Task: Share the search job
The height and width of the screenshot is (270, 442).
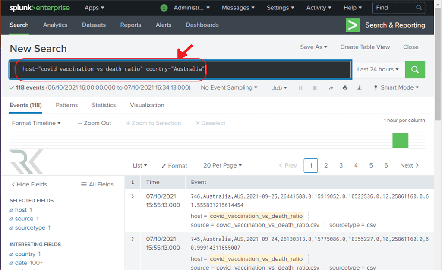Action: pyautogui.click(x=331, y=88)
